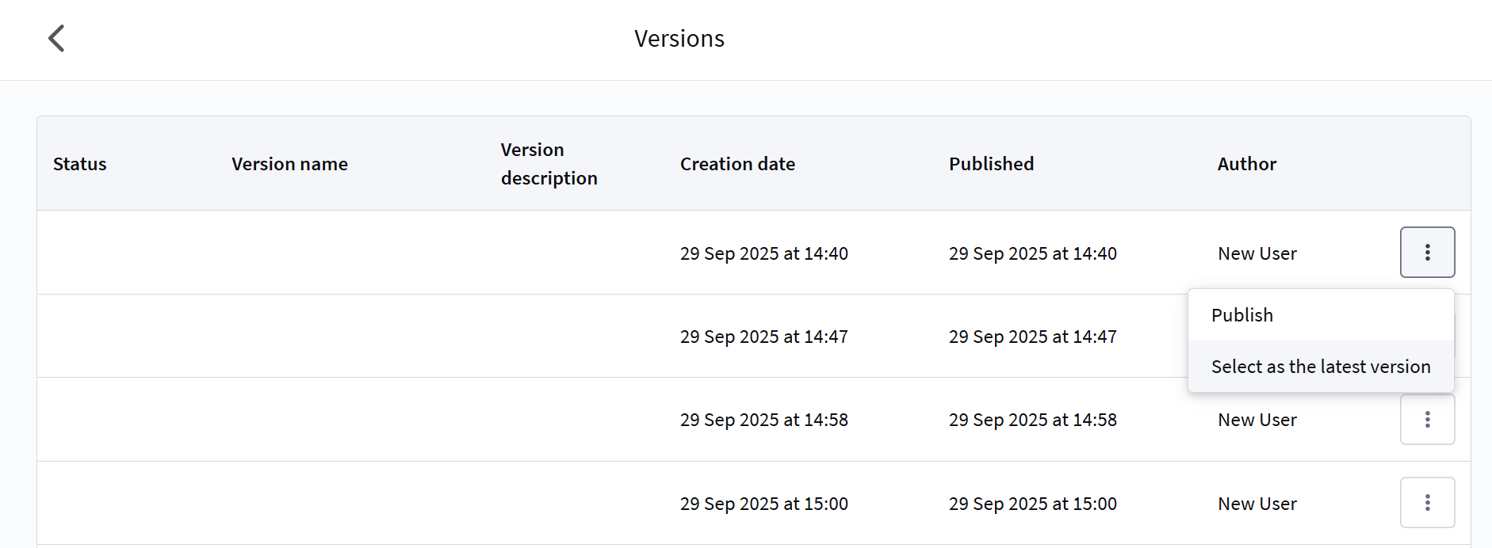This screenshot has width=1492, height=548.
Task: Select creation date 29 Sep 2025 at 15:00
Action: pos(763,504)
